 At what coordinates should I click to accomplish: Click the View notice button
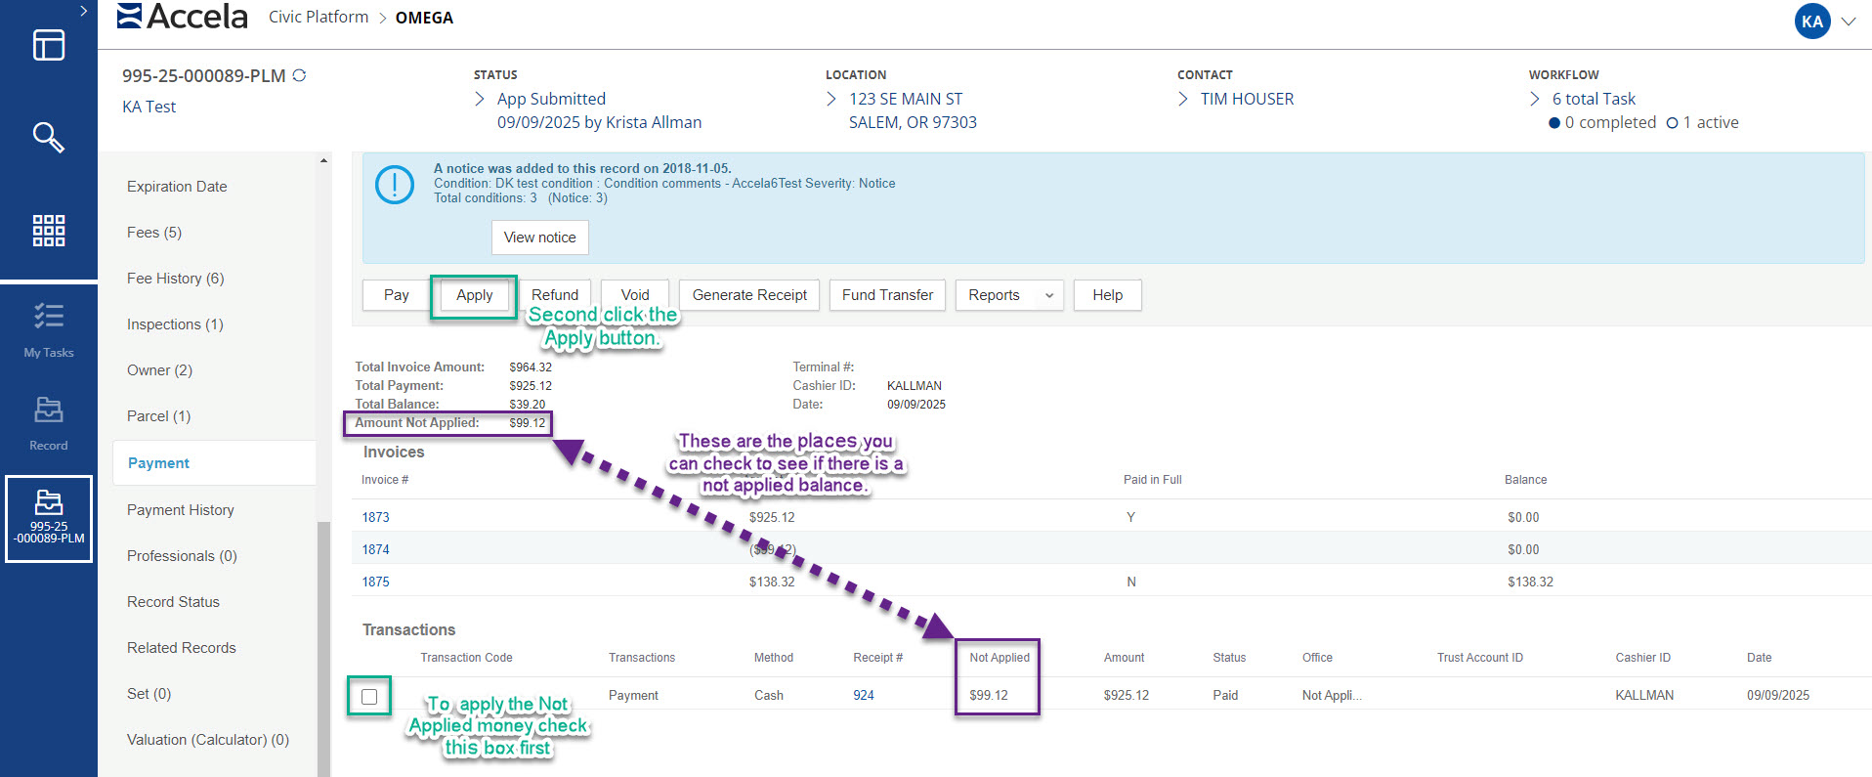[x=539, y=237]
